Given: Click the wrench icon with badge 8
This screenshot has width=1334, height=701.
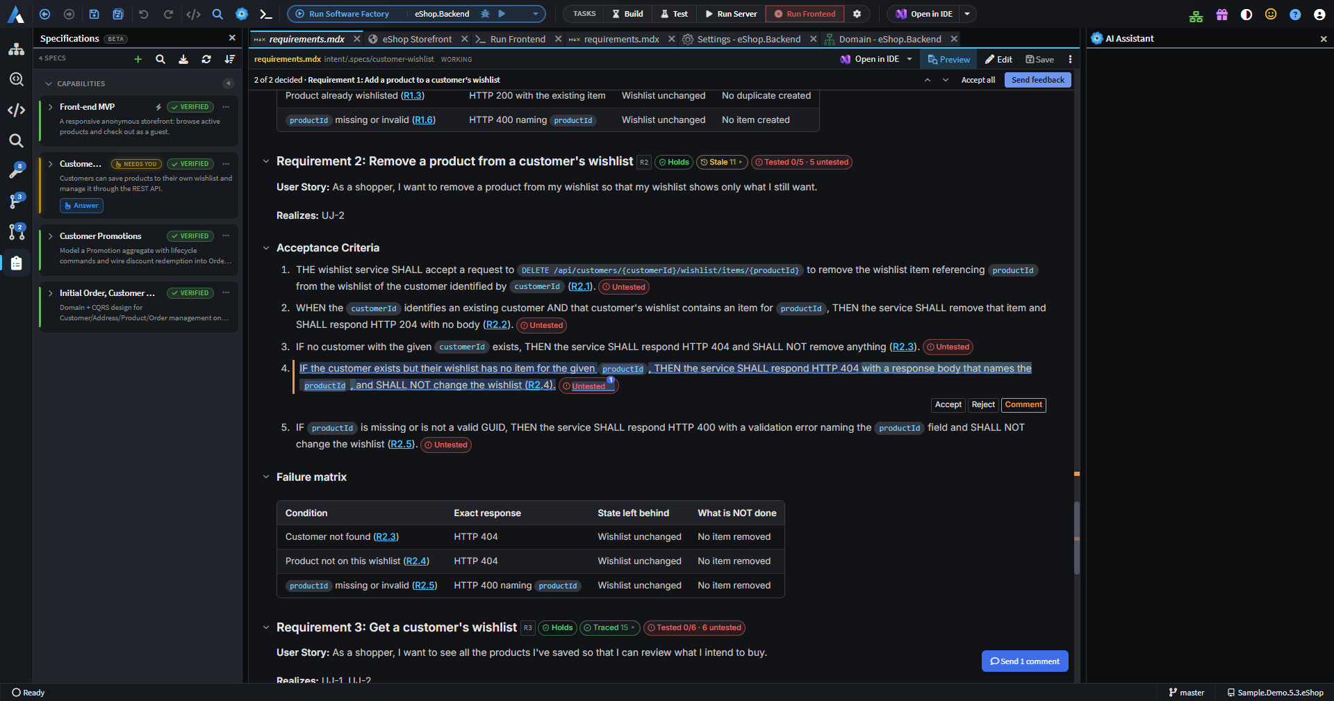Looking at the screenshot, I should (17, 170).
